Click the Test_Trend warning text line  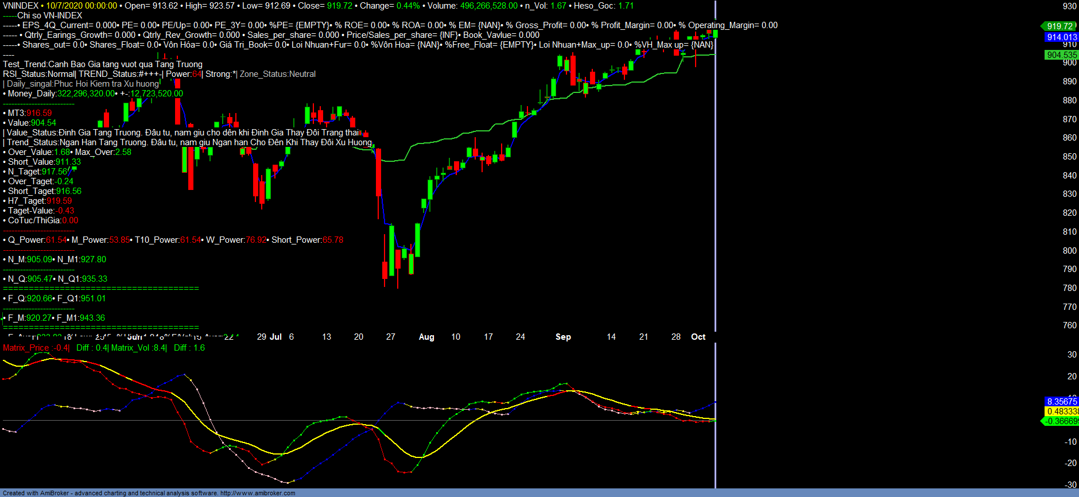tap(103, 64)
